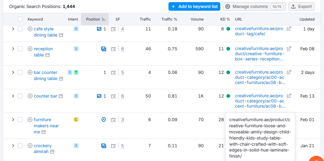Open external link icon for cafe style dining table URL

[x=289, y=29]
